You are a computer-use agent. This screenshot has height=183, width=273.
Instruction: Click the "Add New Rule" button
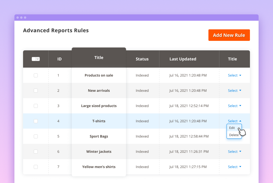coord(229,35)
